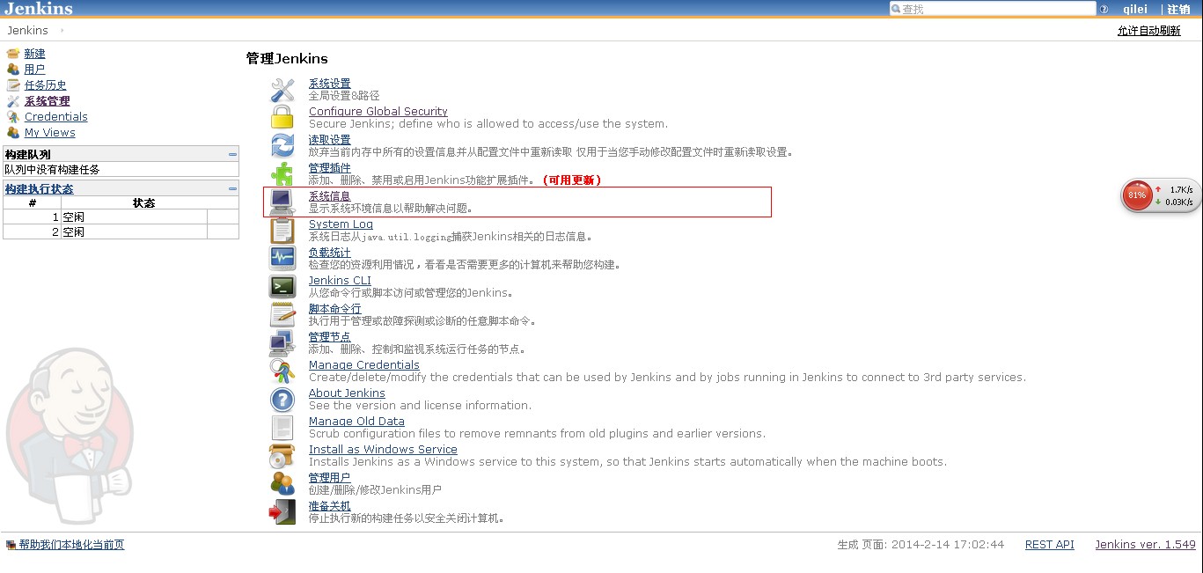1203x573 pixels.
Task: Click the question mark icon for About Jenkins
Action: [x=282, y=400]
